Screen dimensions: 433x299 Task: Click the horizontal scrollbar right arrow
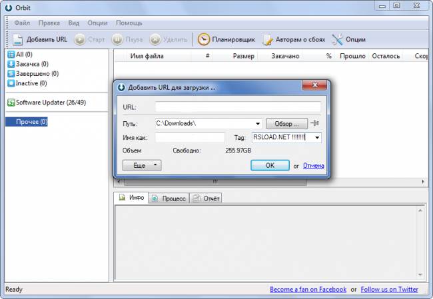pyautogui.click(x=423, y=182)
